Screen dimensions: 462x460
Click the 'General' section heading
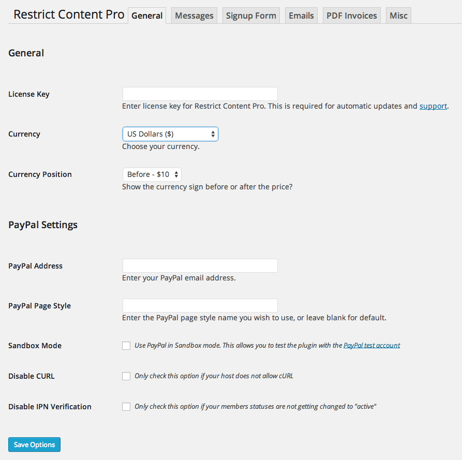[26, 53]
